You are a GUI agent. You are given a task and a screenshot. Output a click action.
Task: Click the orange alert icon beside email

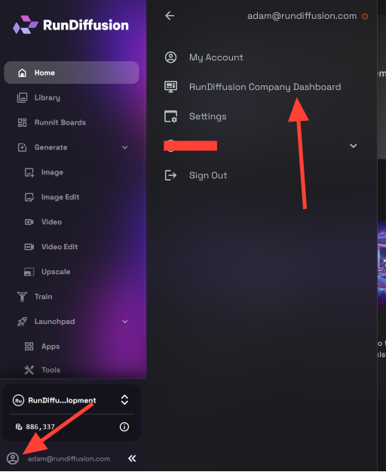pos(365,17)
